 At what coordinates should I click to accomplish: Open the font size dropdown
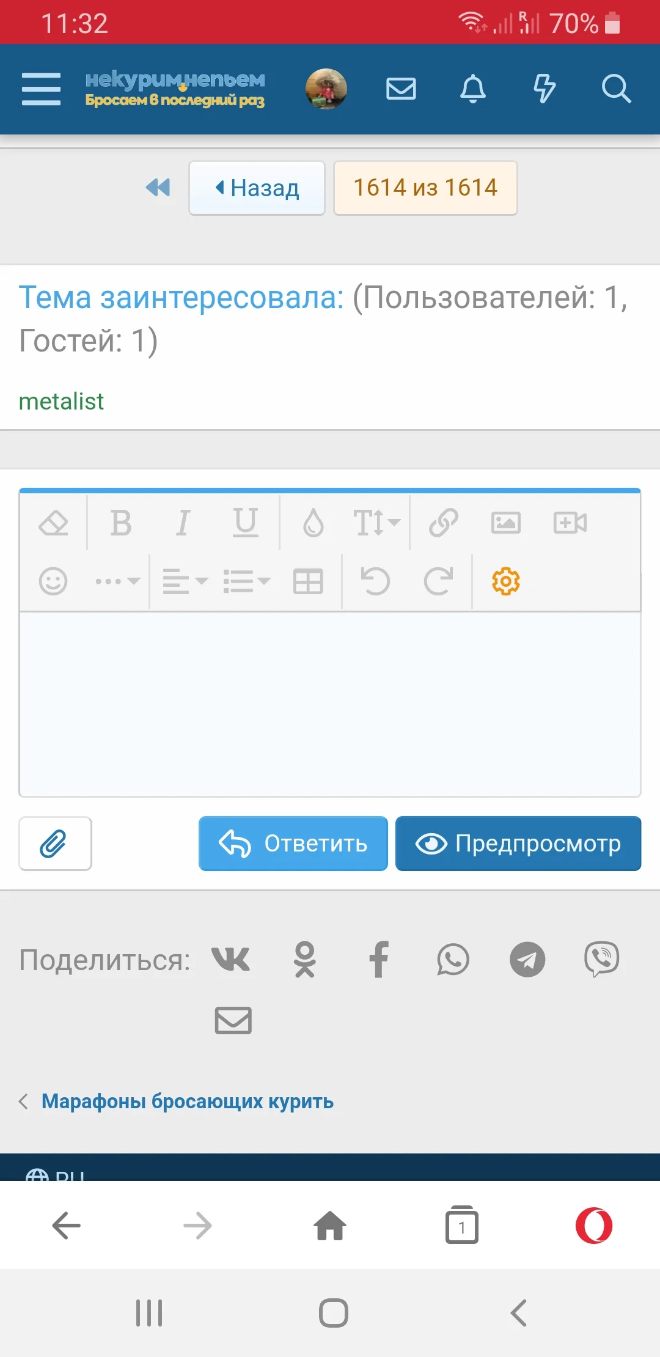click(376, 523)
